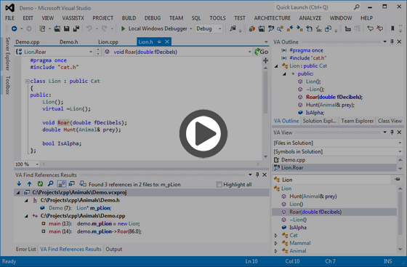
Task: Select the main (14) reference result
Action: (x=92, y=231)
